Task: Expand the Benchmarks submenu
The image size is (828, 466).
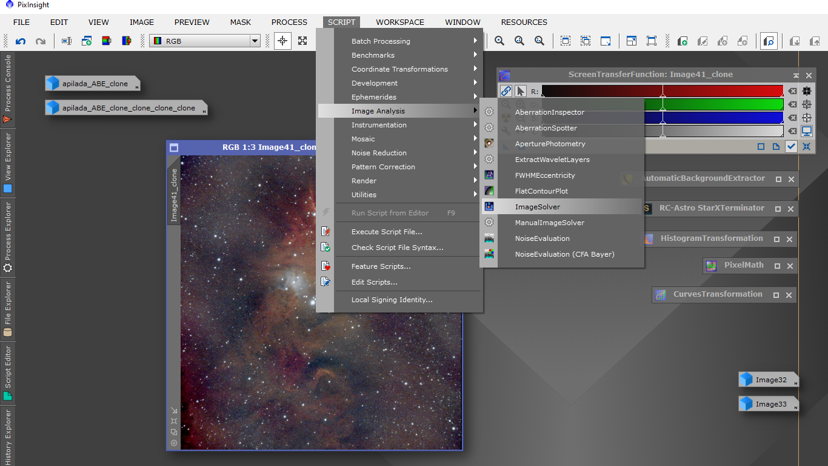Action: point(400,55)
